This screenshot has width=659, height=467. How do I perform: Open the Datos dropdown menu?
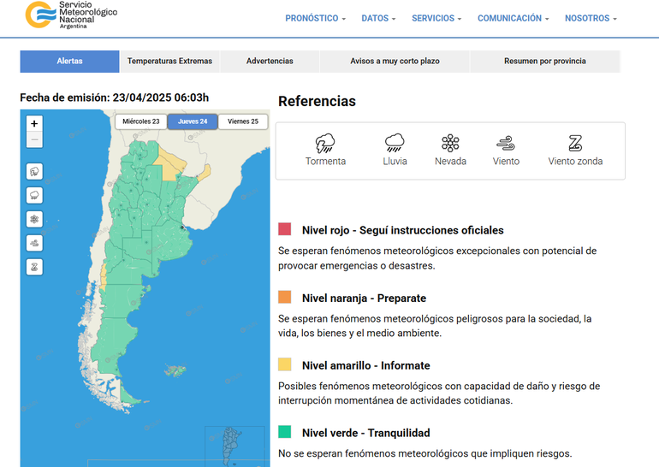tap(378, 18)
